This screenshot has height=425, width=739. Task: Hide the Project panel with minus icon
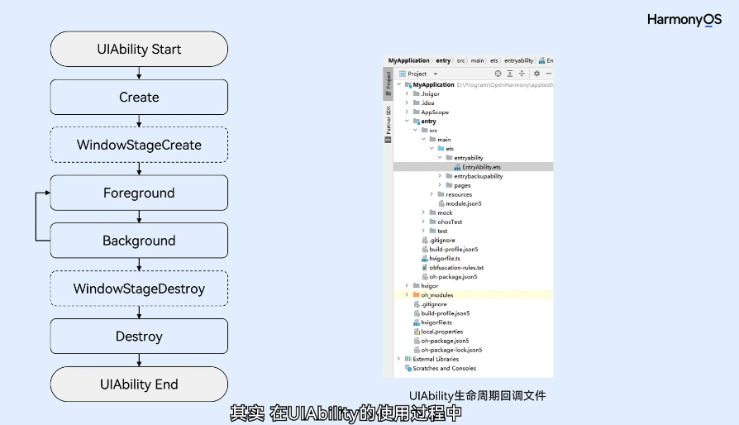[x=549, y=74]
